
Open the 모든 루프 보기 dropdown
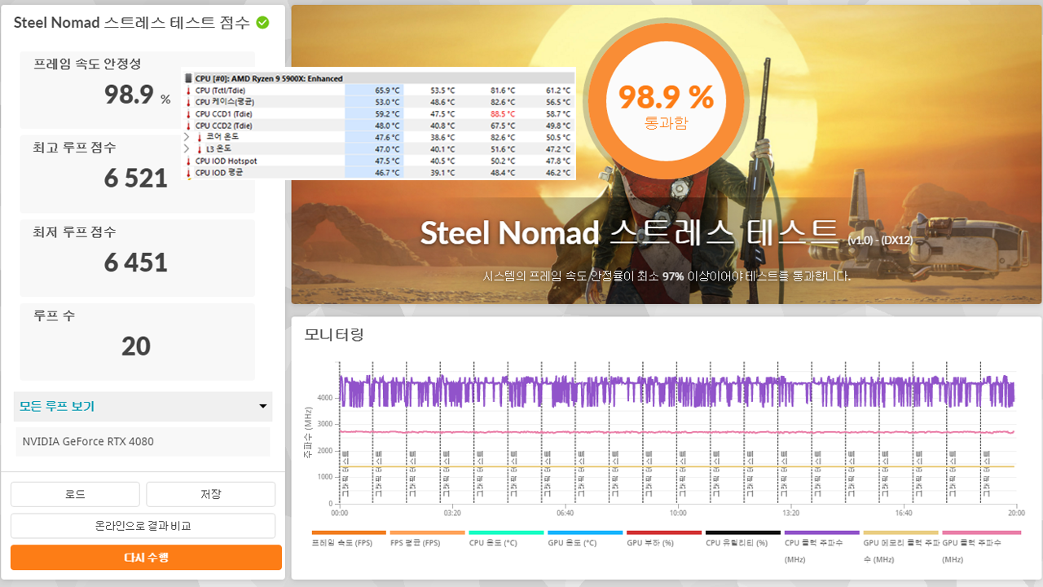click(x=143, y=406)
